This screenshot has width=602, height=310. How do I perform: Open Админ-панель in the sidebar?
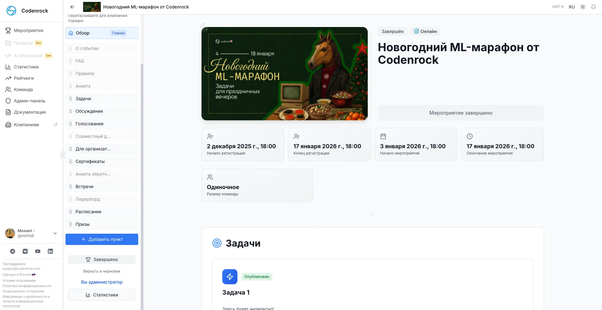click(x=29, y=101)
